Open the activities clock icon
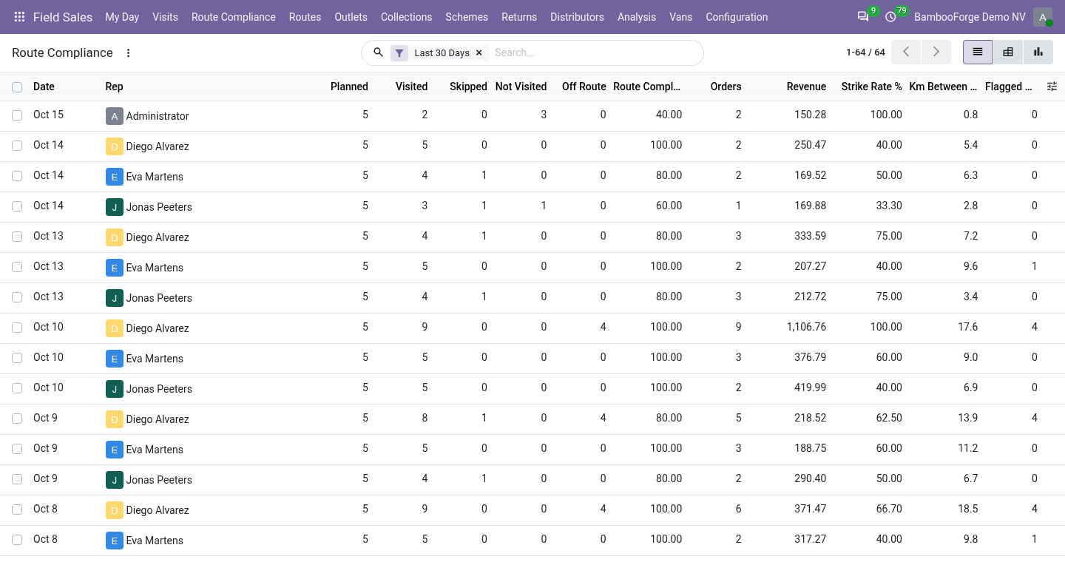 point(890,17)
